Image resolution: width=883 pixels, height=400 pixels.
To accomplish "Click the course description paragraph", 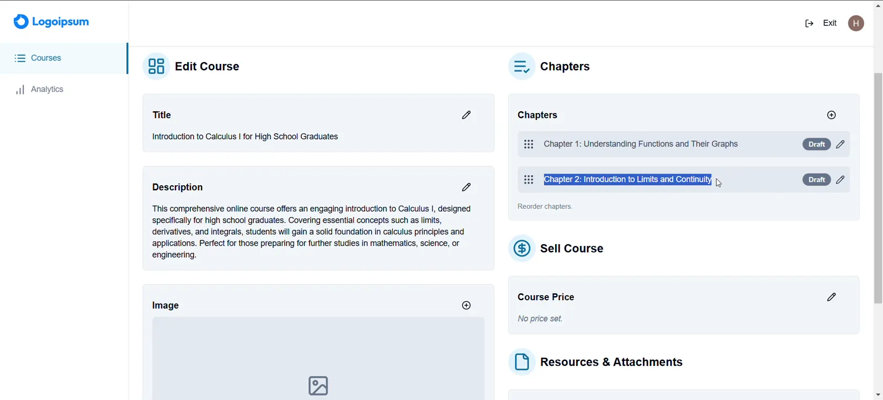I will tap(312, 232).
